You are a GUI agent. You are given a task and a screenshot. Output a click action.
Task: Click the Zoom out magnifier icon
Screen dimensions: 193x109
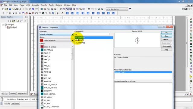tap(49, 9)
